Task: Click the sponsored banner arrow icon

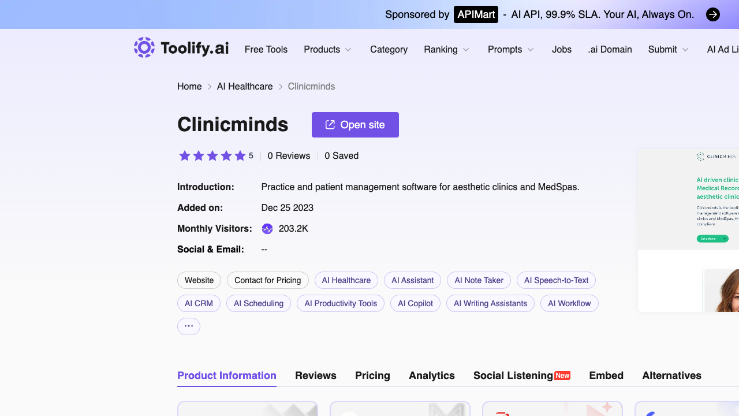Action: [713, 14]
